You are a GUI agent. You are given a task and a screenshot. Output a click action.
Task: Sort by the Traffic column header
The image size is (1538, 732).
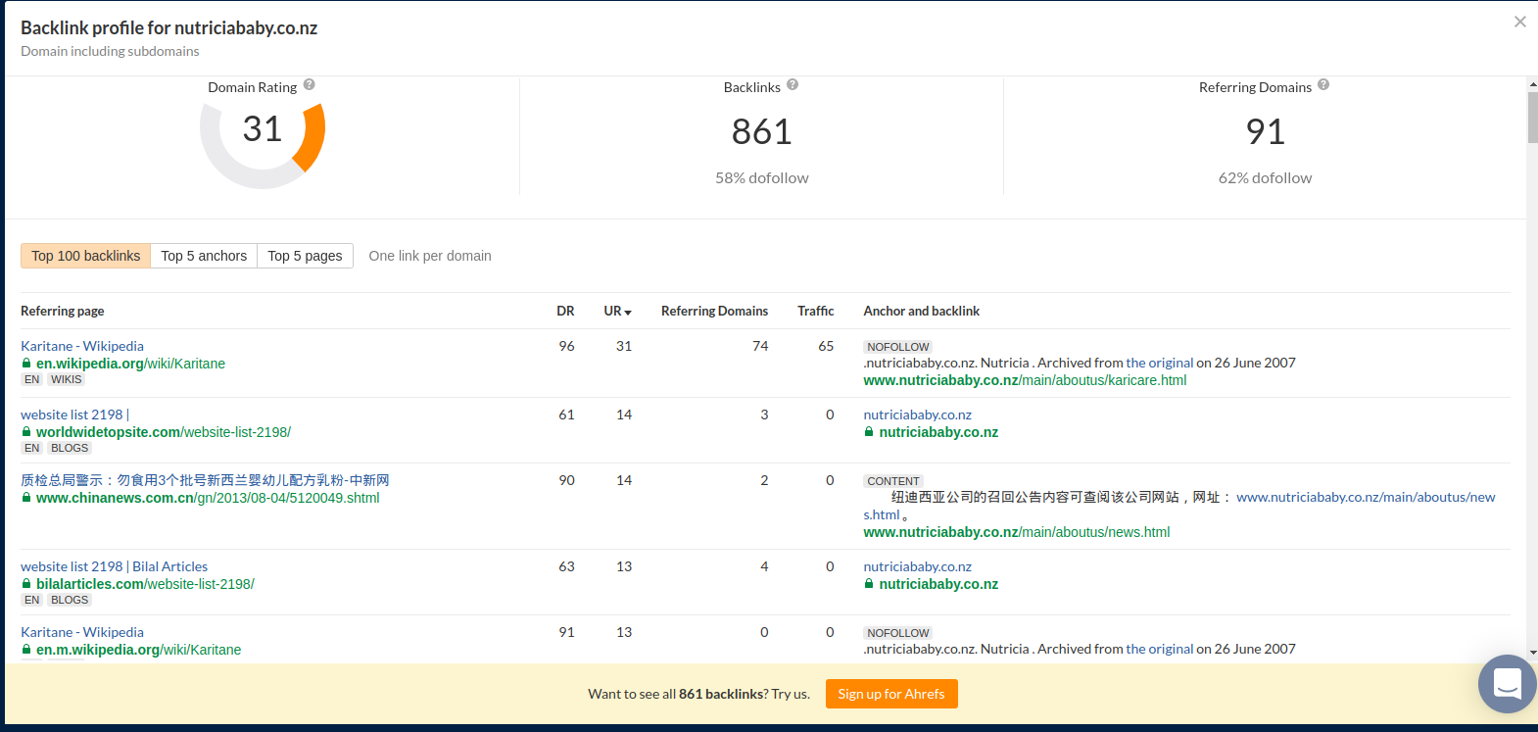point(815,311)
